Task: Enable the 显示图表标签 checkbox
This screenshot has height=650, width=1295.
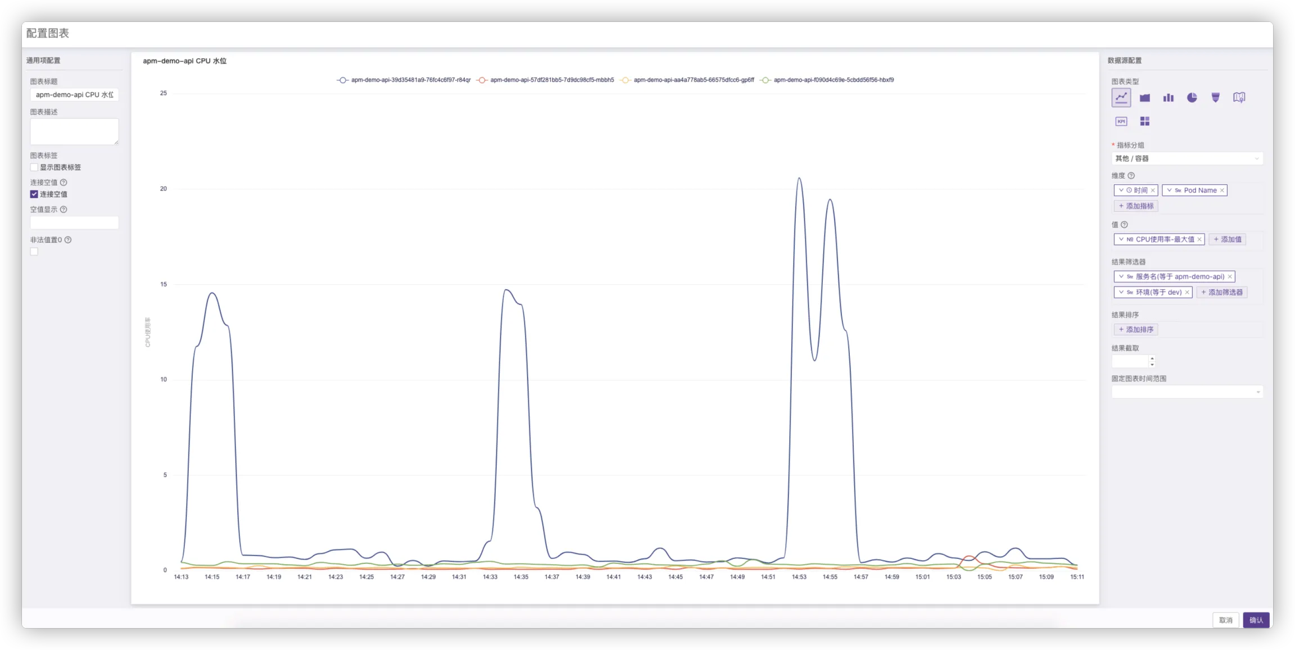Action: coord(34,167)
